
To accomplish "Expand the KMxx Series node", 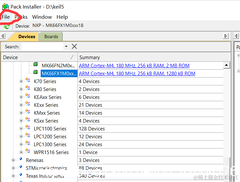I will coord(21,113).
